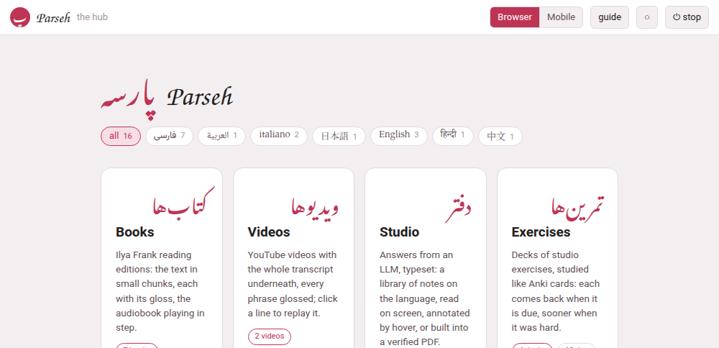This screenshot has height=348, width=719.
Task: Open the guide
Action: pyautogui.click(x=610, y=17)
